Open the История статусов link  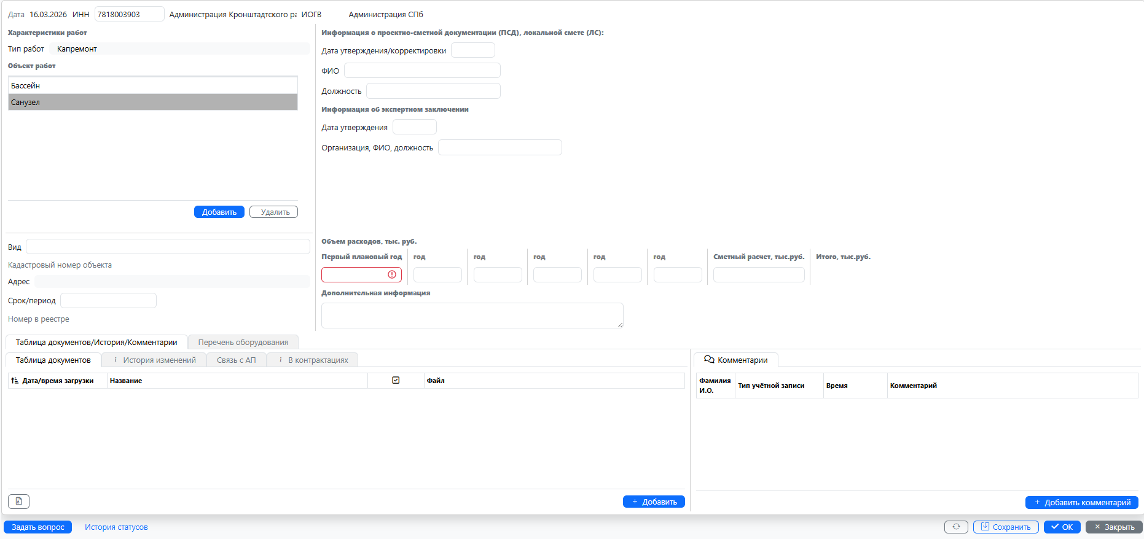click(116, 527)
